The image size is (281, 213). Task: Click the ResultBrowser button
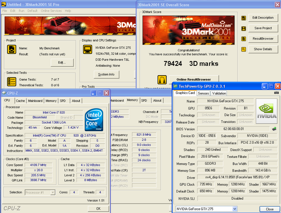(x=263, y=38)
